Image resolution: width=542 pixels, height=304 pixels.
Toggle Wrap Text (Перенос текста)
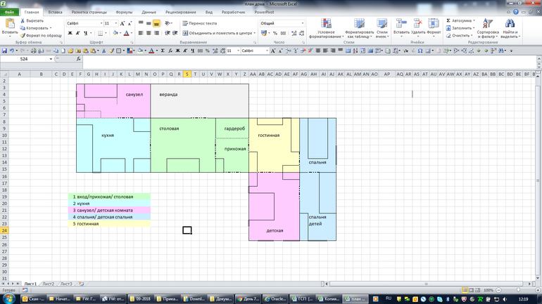tap(199, 23)
